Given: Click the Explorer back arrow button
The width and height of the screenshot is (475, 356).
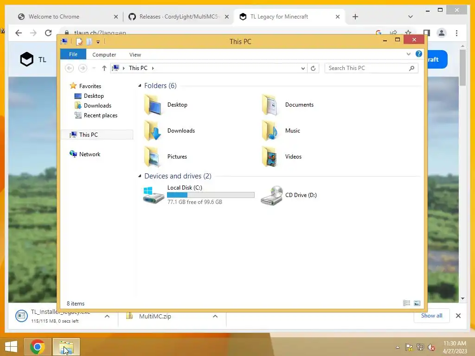Looking at the screenshot, I should click(x=70, y=68).
